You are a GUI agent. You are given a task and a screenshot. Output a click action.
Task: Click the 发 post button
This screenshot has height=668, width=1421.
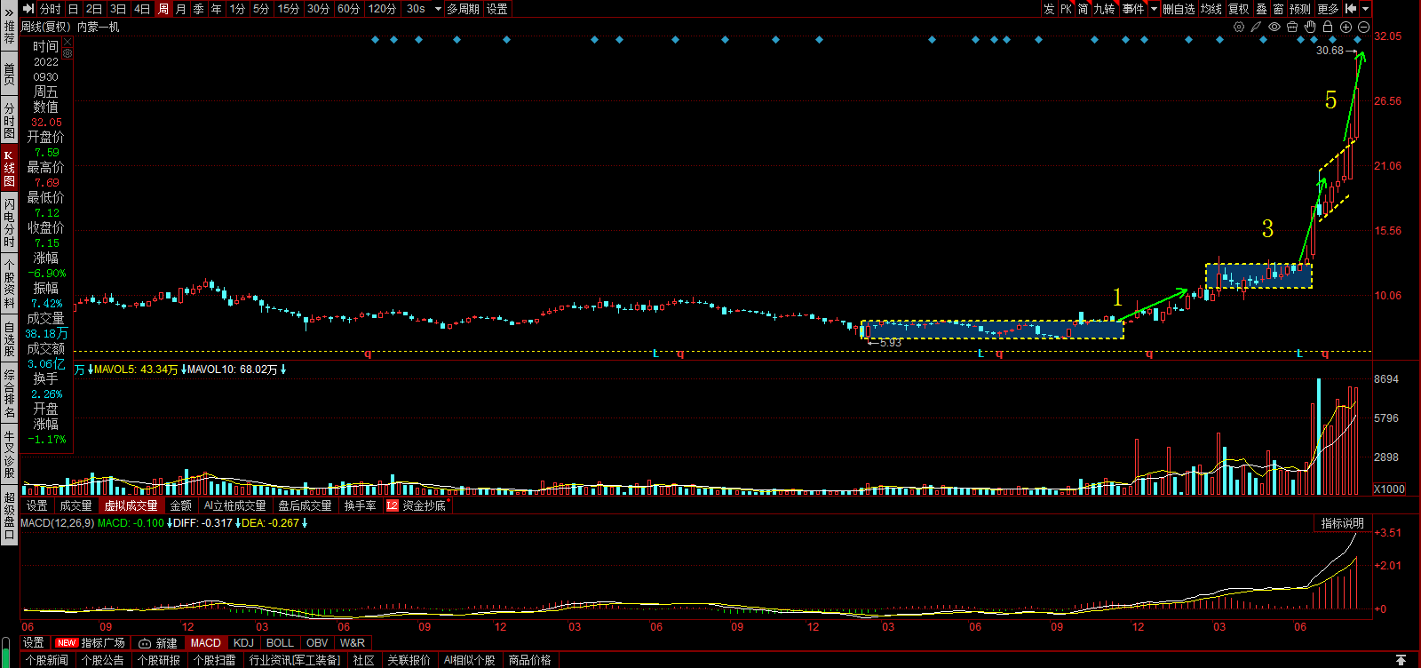click(1049, 9)
